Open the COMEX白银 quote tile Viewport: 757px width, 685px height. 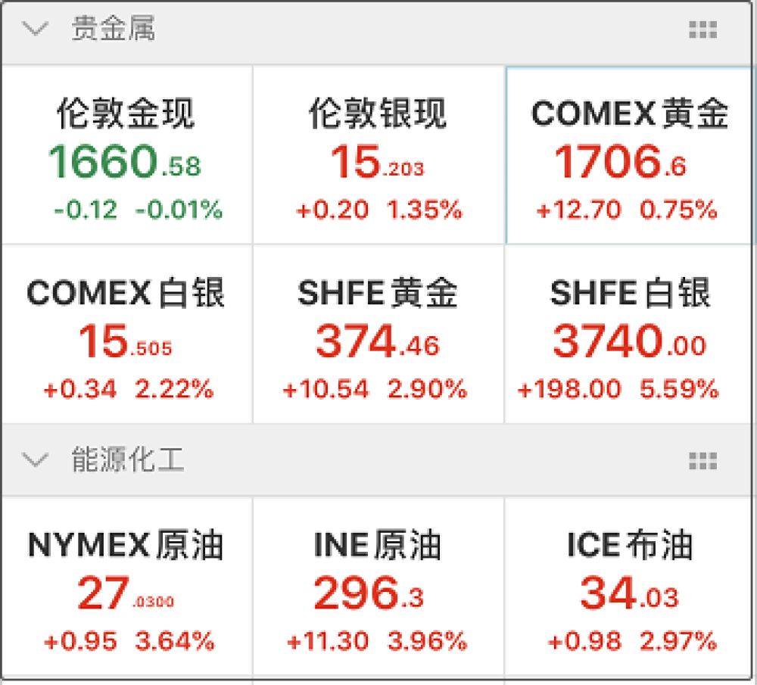126,334
